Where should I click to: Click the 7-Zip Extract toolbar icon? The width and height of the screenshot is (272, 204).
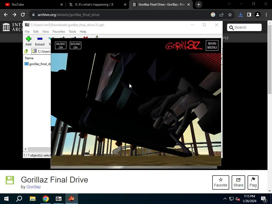40,41
